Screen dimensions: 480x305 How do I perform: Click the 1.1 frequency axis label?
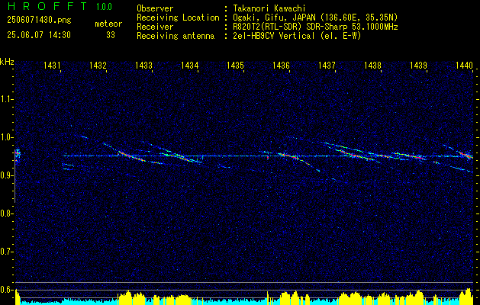click(x=6, y=99)
